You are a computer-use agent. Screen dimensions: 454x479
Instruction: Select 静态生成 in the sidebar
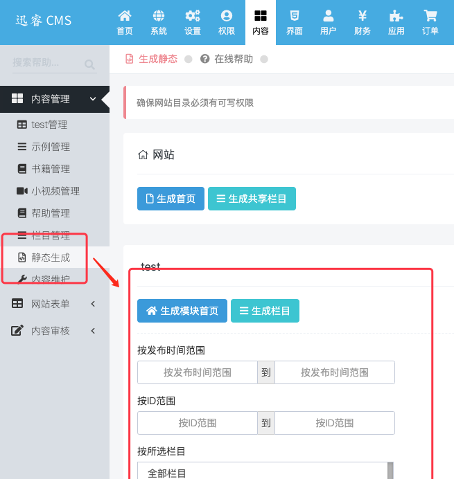click(x=55, y=257)
